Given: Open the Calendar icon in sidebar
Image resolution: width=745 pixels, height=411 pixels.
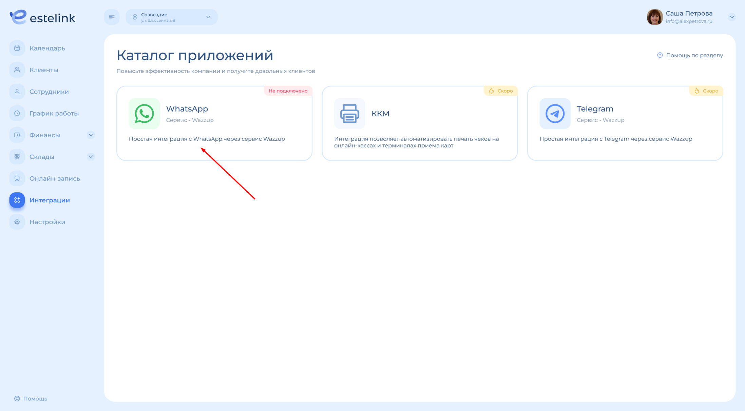Looking at the screenshot, I should point(17,48).
